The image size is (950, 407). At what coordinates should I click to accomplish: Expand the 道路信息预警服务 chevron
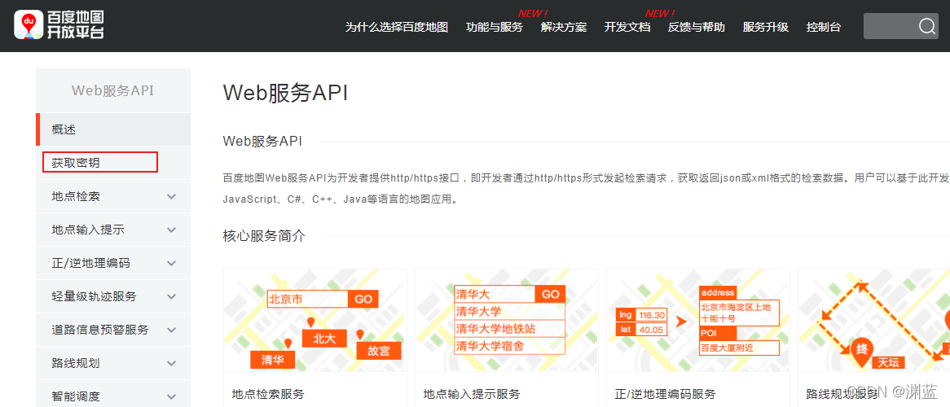tap(171, 330)
